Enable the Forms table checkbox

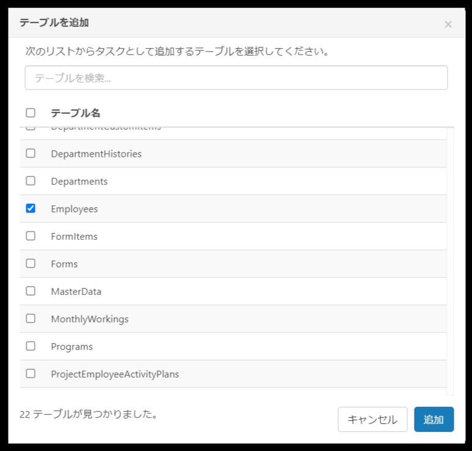pyautogui.click(x=31, y=264)
